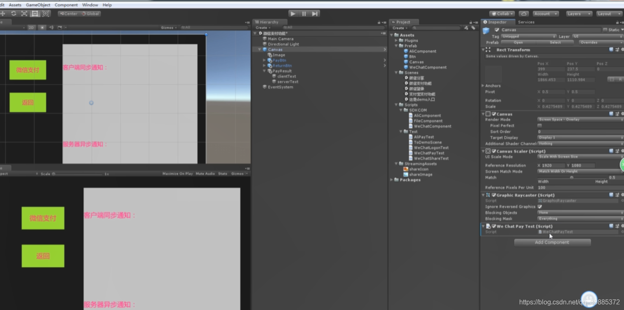Switch to the Services tab

(x=526, y=22)
